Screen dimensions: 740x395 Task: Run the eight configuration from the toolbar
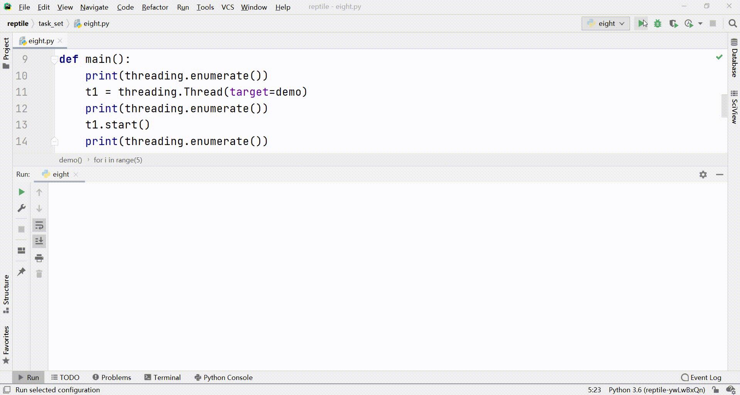(x=641, y=24)
